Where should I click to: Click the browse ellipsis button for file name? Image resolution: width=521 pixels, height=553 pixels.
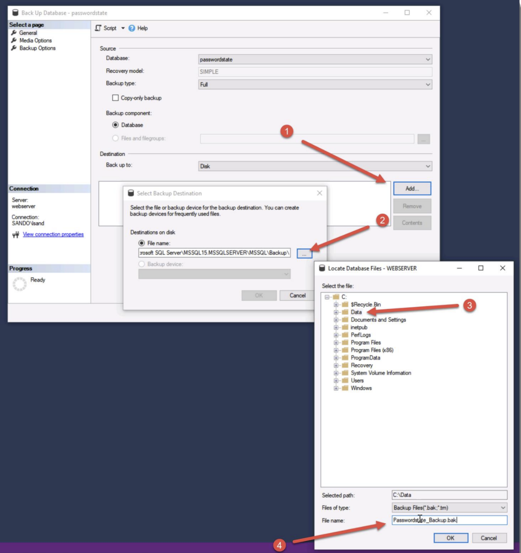pos(305,253)
